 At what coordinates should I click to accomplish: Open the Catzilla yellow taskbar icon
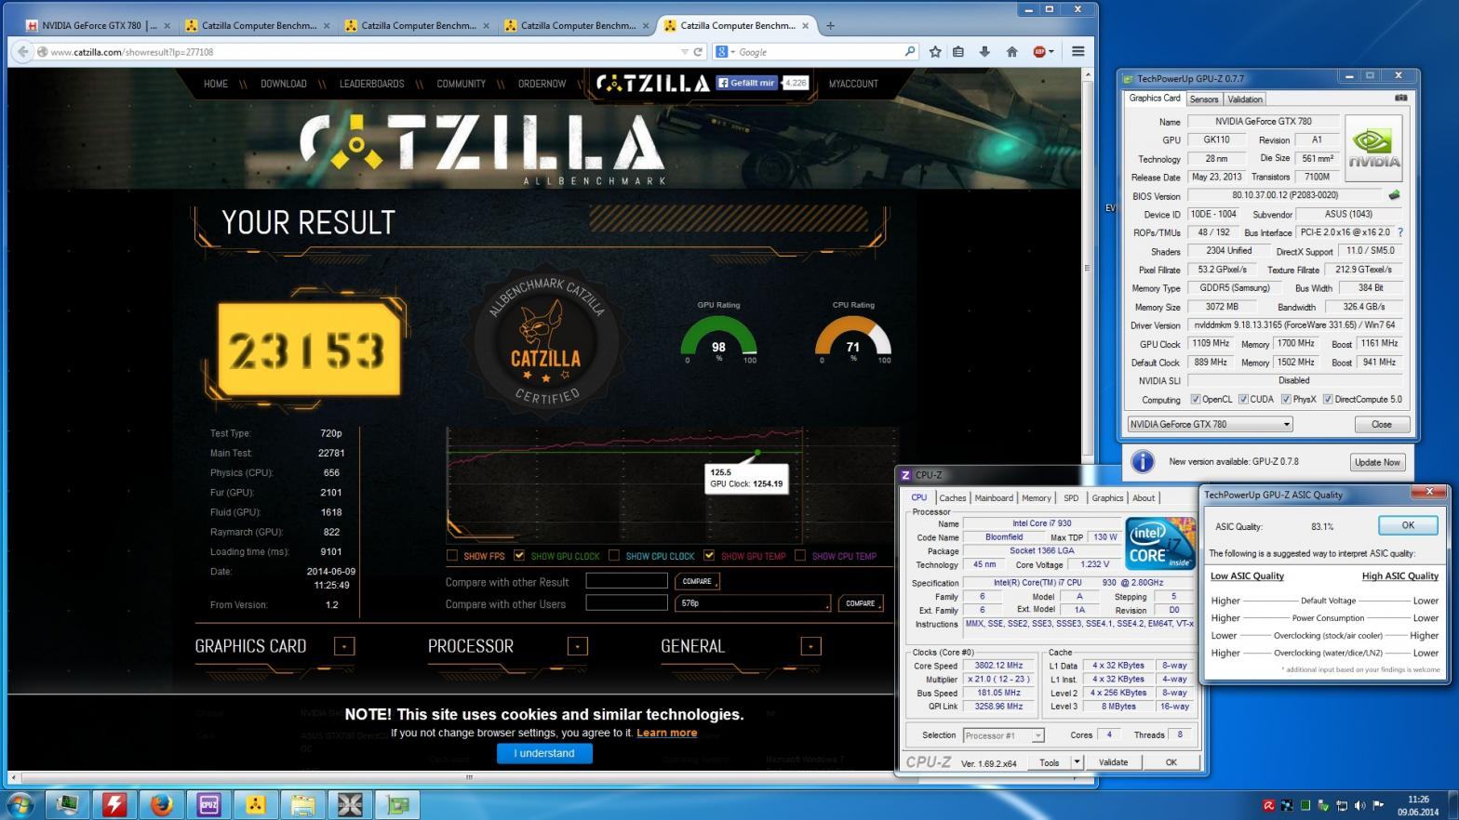point(256,804)
